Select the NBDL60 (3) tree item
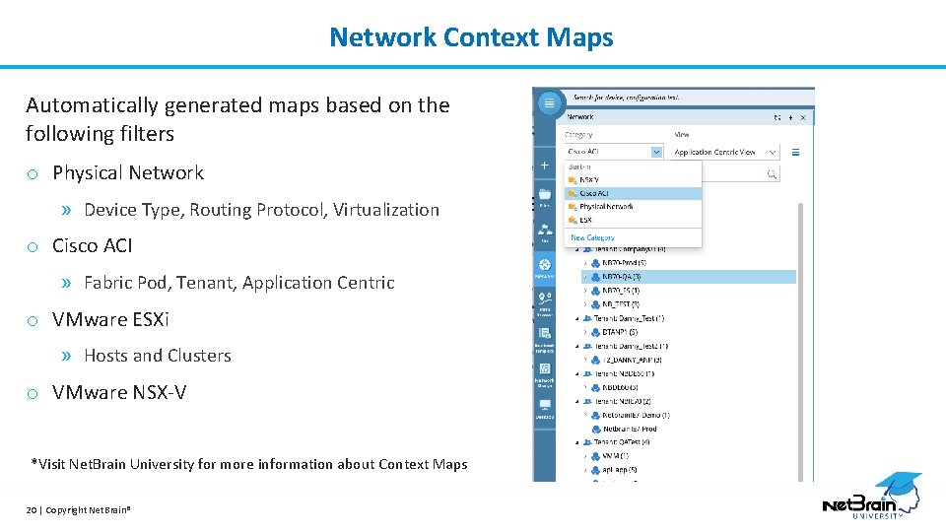This screenshot has height=532, width=946. (620, 388)
